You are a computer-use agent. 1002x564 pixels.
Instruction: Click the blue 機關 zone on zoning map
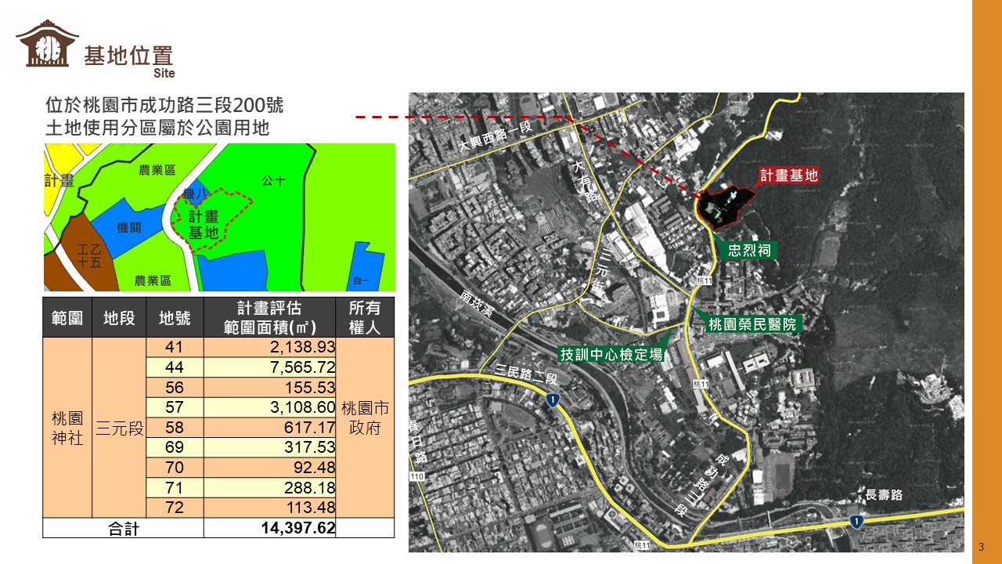pyautogui.click(x=129, y=227)
